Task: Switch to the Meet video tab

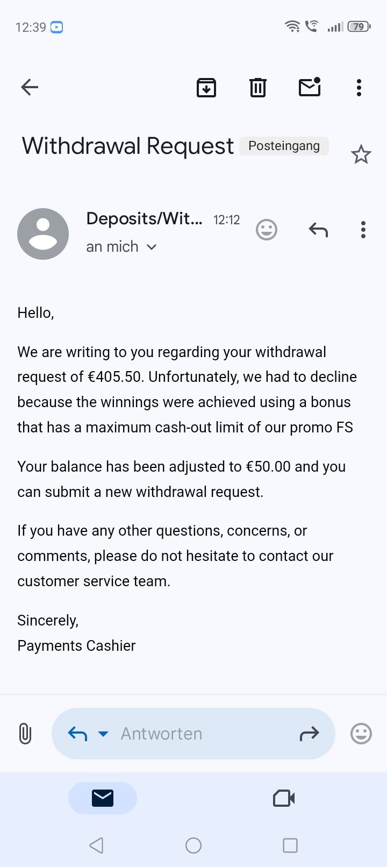Action: 284,798
